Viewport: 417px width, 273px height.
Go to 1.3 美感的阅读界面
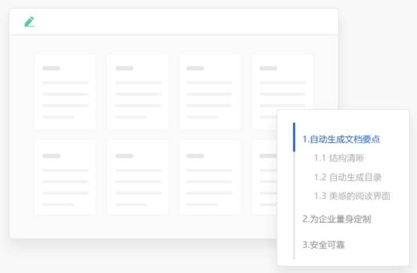352,196
